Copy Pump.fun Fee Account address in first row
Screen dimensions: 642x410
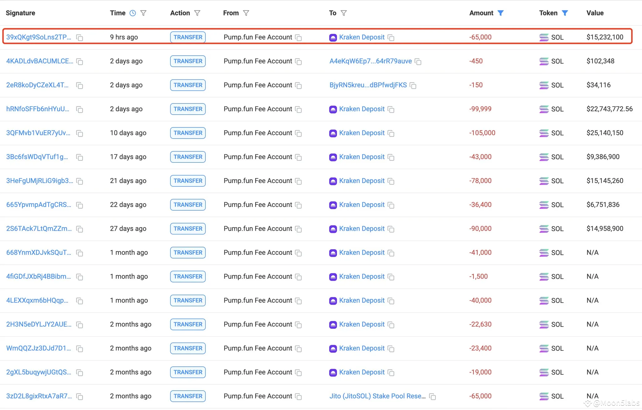[298, 38]
